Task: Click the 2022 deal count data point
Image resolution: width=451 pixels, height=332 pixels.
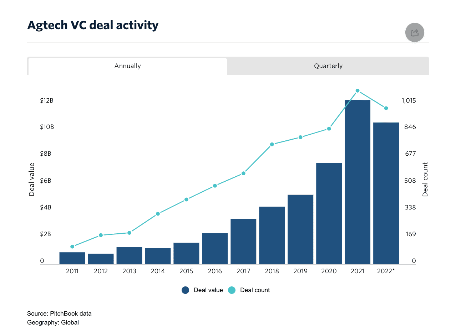Action: click(x=386, y=108)
